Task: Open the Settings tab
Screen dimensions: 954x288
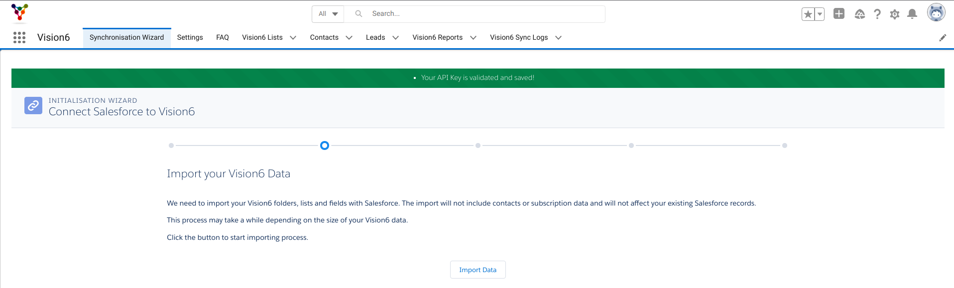Action: click(190, 38)
